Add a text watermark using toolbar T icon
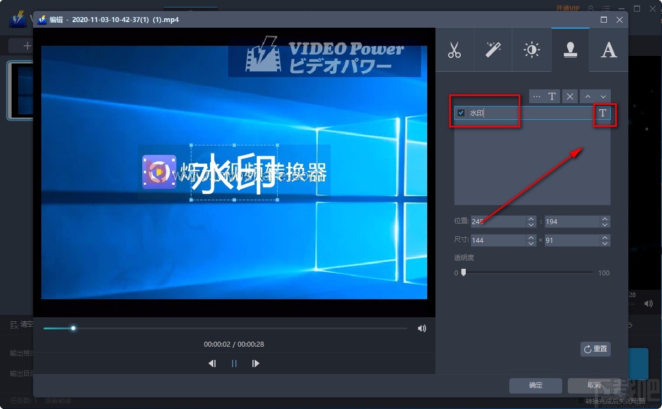 552,97
